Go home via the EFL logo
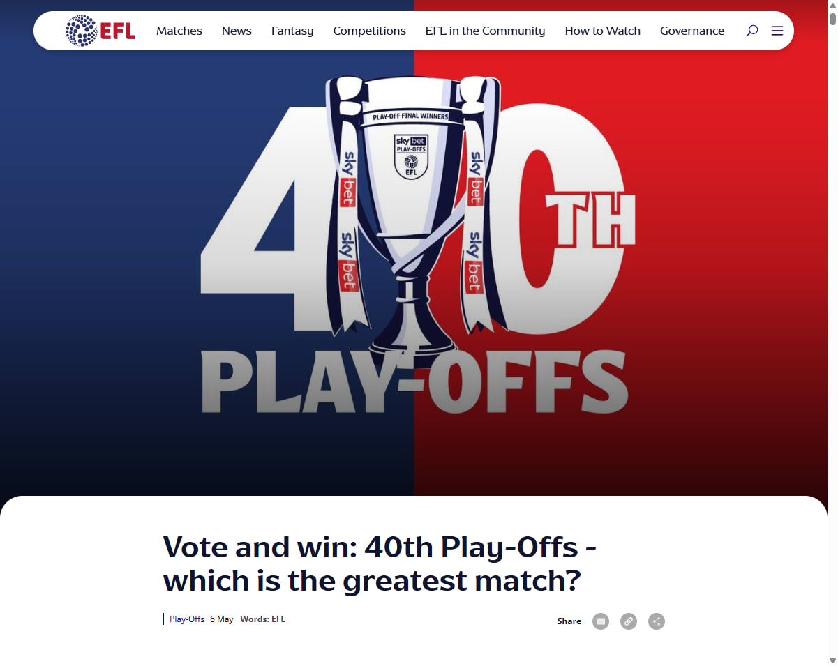This screenshot has width=838, height=666. point(100,31)
